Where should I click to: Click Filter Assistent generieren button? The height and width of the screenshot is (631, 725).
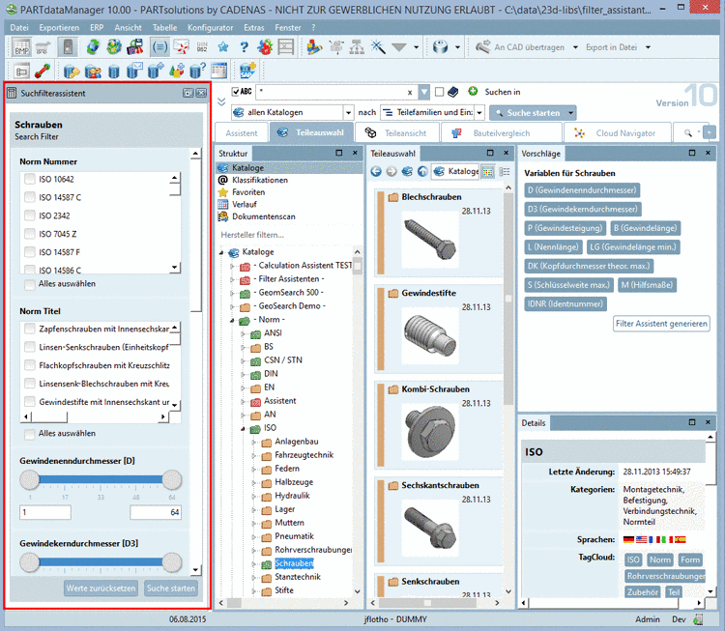click(x=661, y=324)
